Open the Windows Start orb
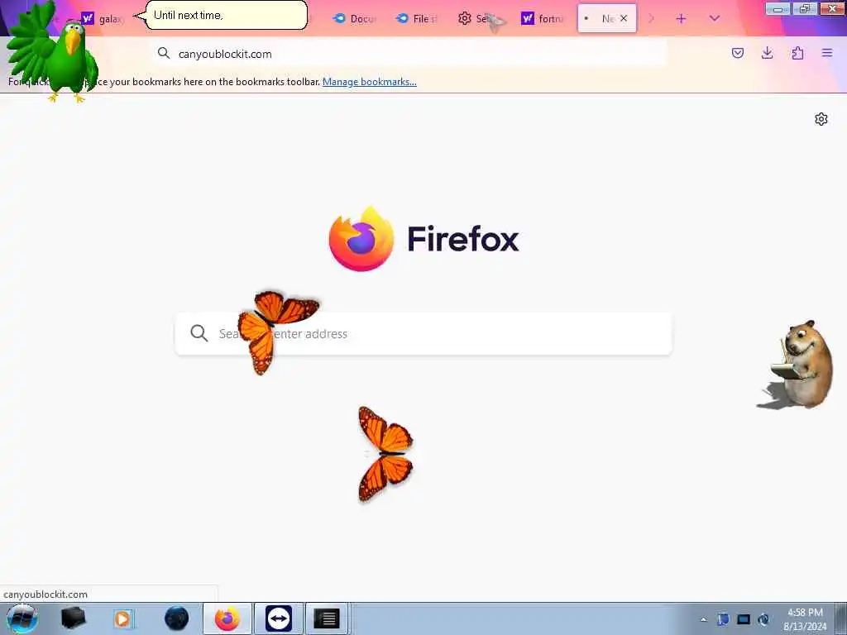Screen dimensions: 847x635 (x=22, y=618)
